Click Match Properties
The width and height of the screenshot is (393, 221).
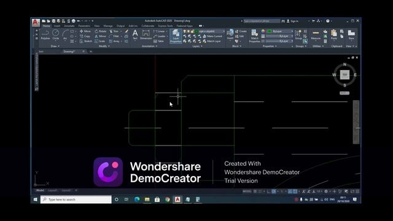[254, 36]
